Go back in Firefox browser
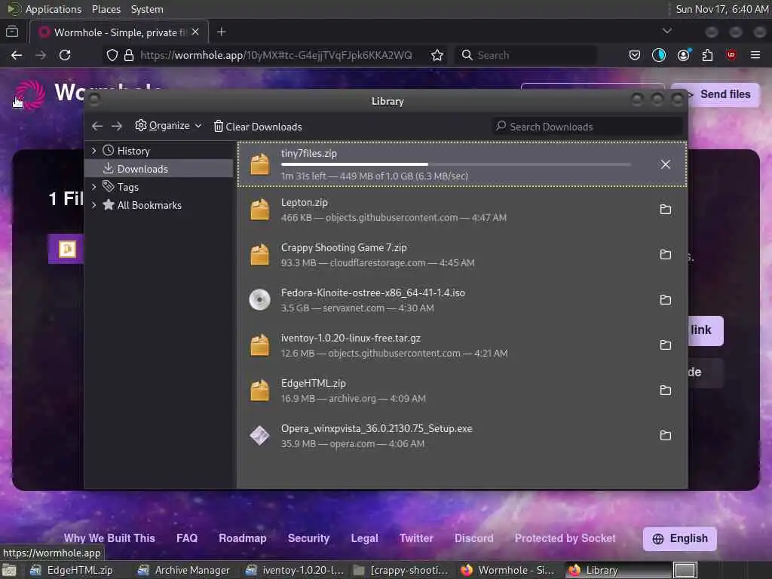 point(17,55)
